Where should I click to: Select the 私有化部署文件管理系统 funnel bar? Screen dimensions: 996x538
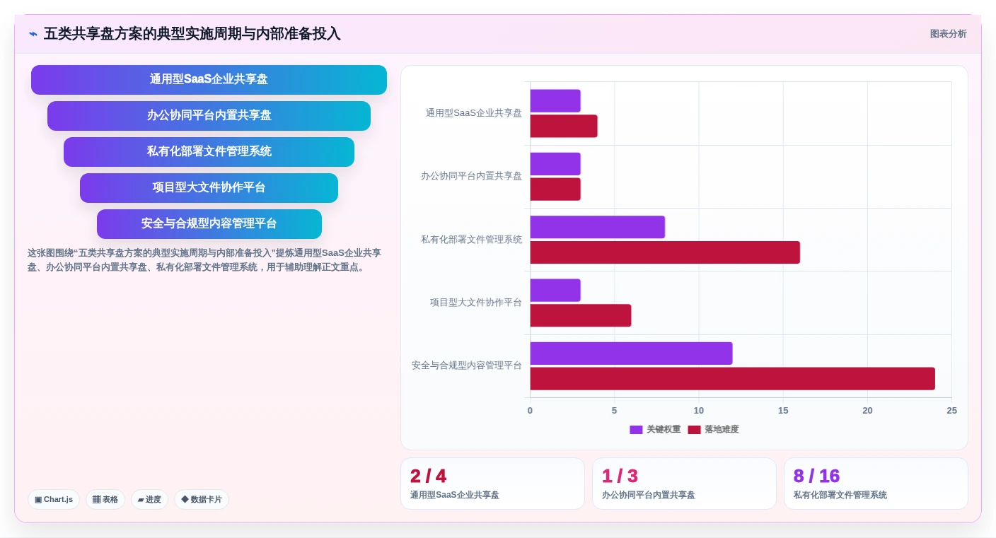click(x=209, y=151)
